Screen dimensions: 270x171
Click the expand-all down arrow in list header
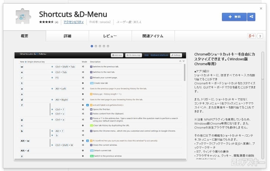click(x=184, y=61)
